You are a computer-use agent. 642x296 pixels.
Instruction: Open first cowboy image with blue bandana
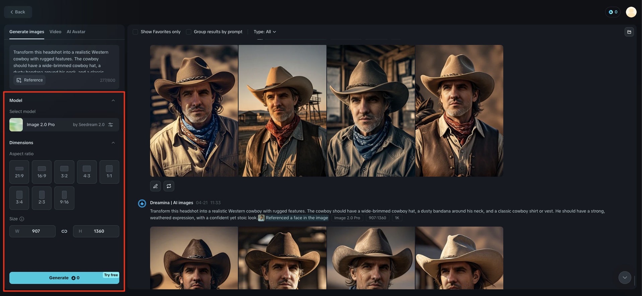click(x=194, y=111)
